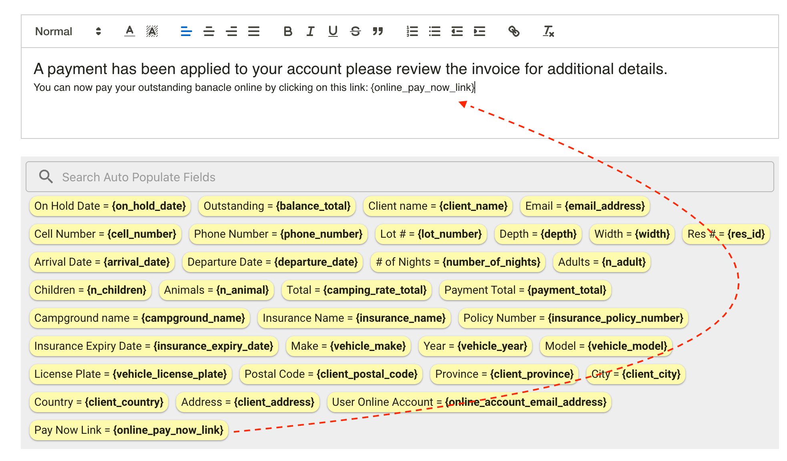This screenshot has height=461, width=787.
Task: Insert the Depth field
Action: click(x=538, y=234)
